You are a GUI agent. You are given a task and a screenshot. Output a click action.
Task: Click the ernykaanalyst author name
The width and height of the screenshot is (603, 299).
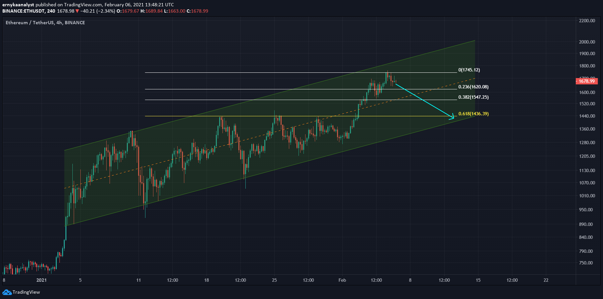coord(18,5)
